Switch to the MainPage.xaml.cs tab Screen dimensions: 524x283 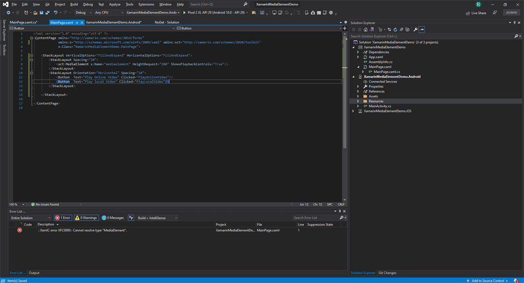pos(24,23)
